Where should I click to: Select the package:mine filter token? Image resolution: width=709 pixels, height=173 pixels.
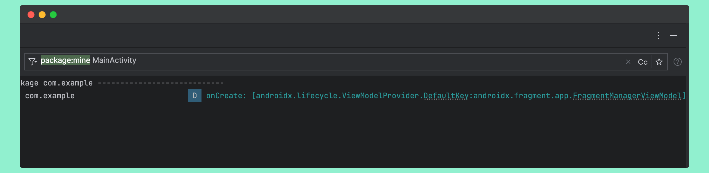[x=65, y=60]
